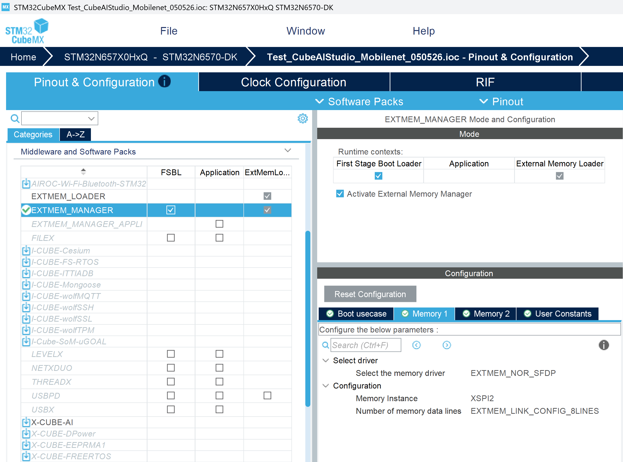Select the EXTMEM_LOADER row
The image size is (623, 462).
[156, 196]
